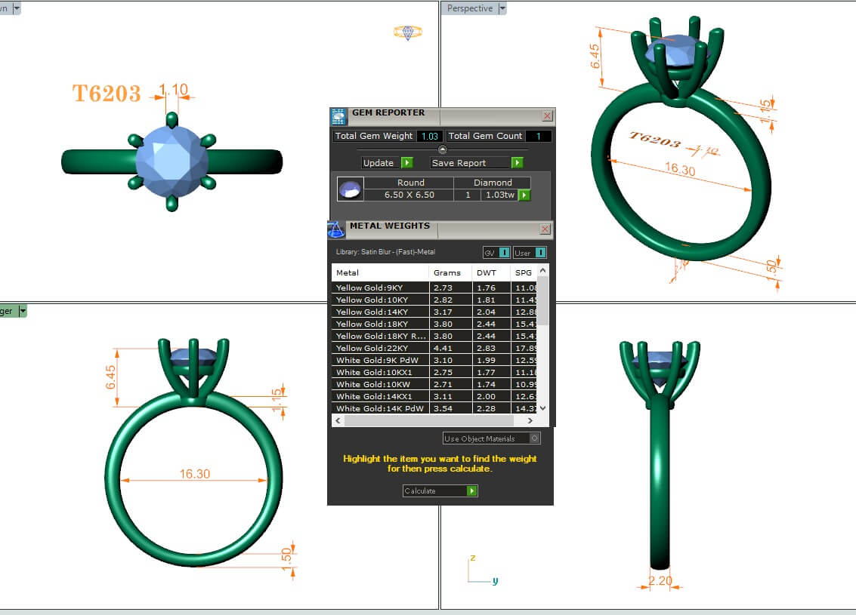
Task: Click the Metal Weights scale icon
Action: click(336, 229)
